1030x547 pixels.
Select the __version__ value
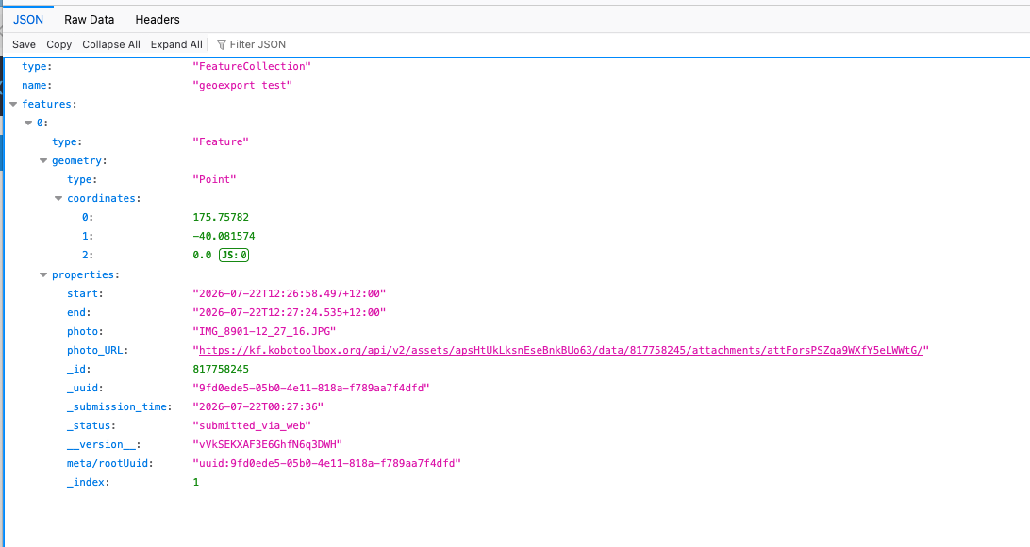point(267,444)
